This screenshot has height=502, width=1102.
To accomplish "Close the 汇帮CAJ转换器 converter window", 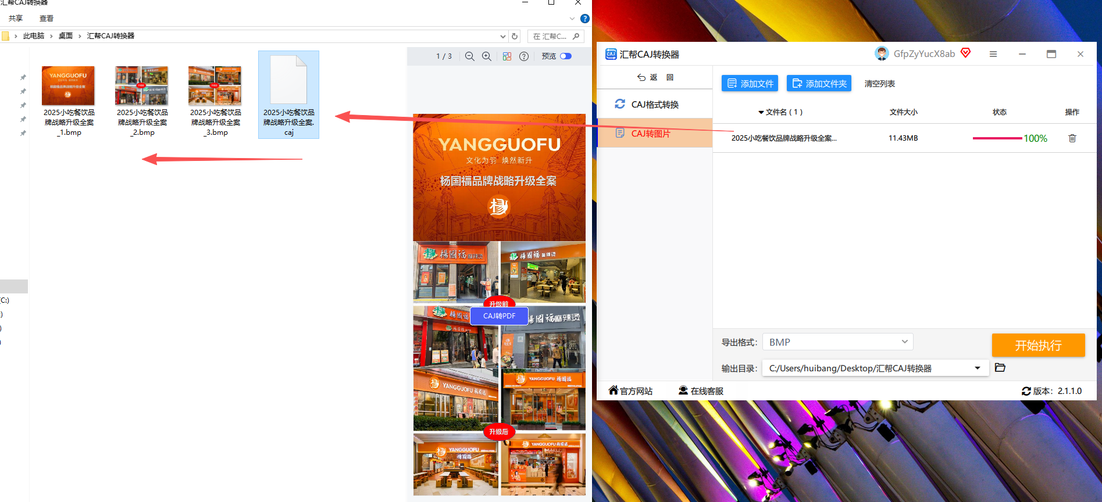I will (x=1080, y=54).
